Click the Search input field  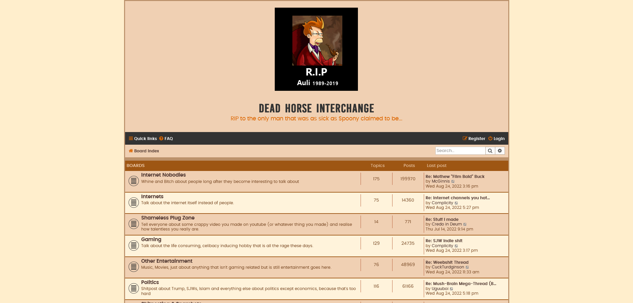pos(460,151)
